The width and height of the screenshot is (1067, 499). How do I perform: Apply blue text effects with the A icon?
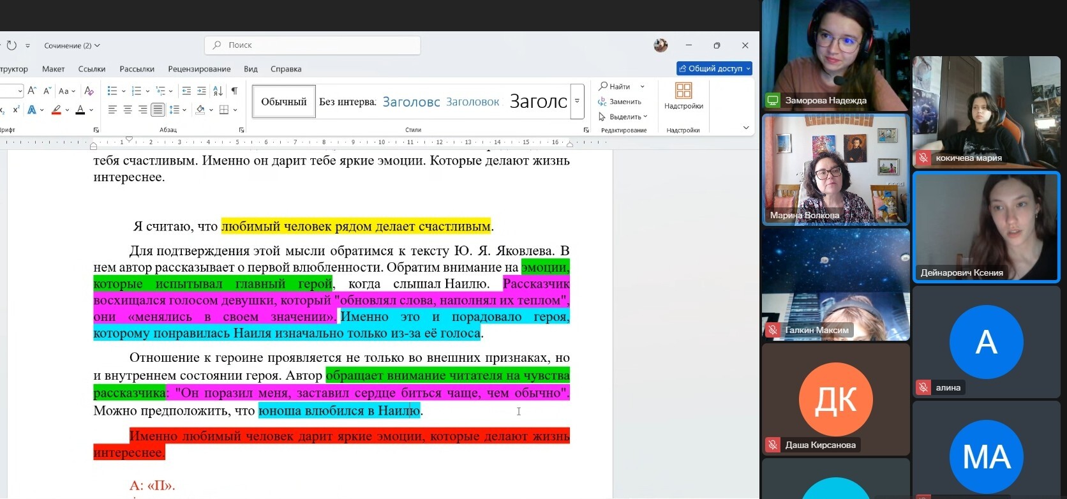coord(32,110)
